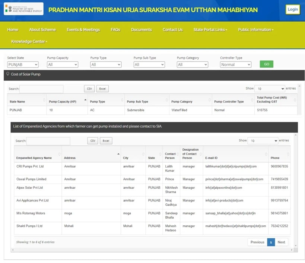
Task: Click the contact person Sandeep Bhalla
Action: click(171, 215)
